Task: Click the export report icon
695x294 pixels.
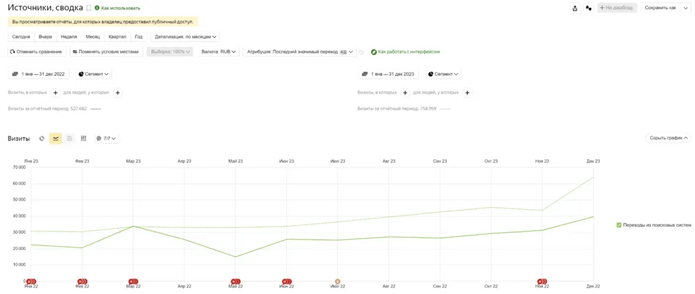Action: 575,8
